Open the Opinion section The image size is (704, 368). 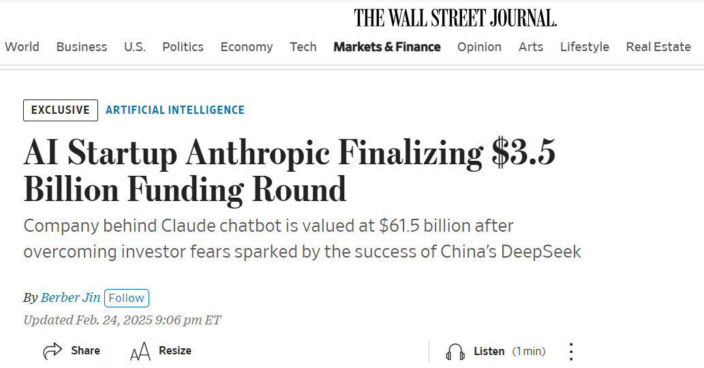pyautogui.click(x=479, y=47)
